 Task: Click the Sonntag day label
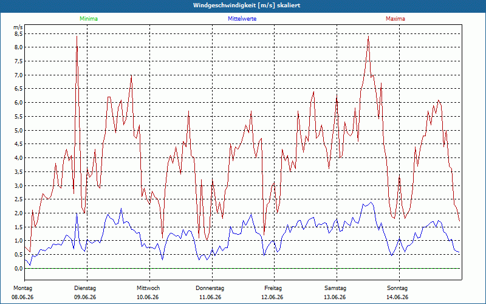click(x=397, y=288)
